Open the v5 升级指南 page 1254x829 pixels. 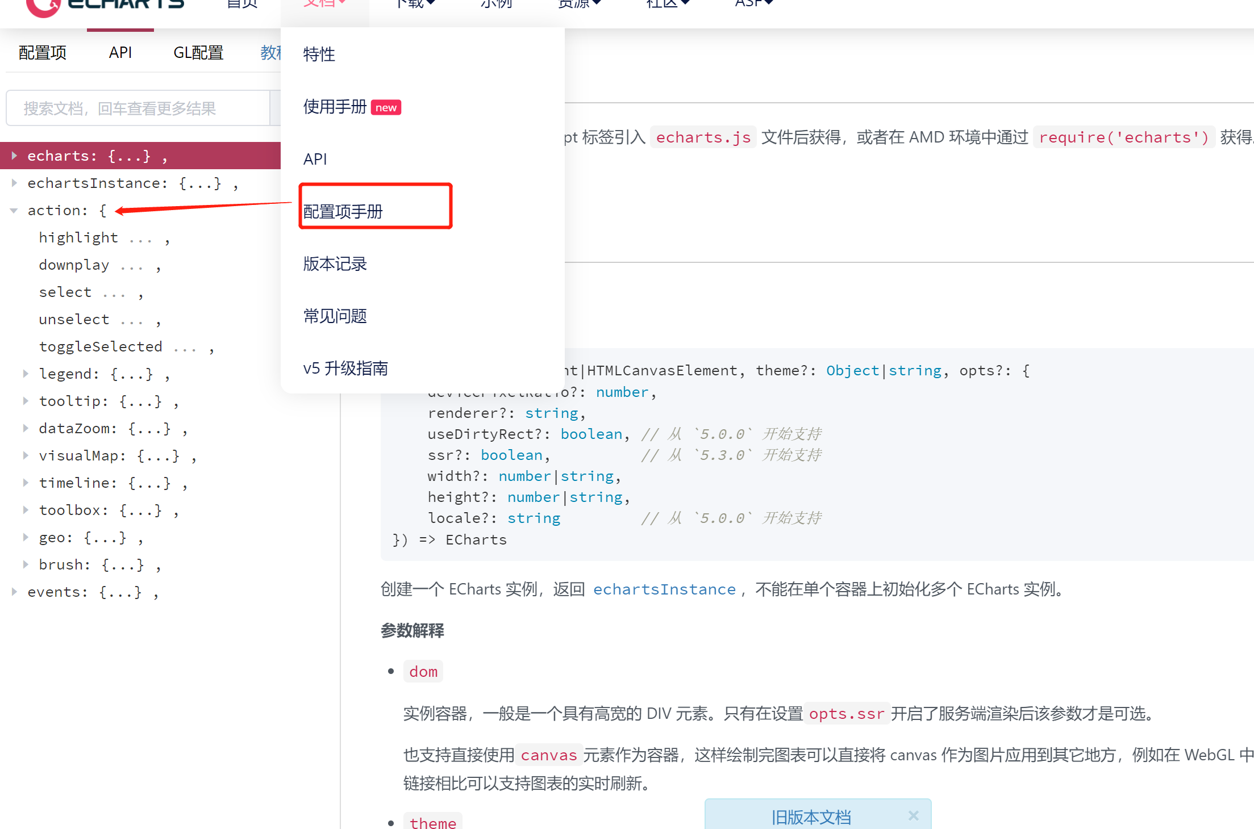[345, 368]
